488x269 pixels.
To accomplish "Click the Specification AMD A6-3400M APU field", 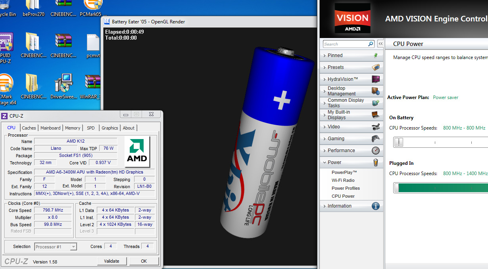I will [94, 172].
